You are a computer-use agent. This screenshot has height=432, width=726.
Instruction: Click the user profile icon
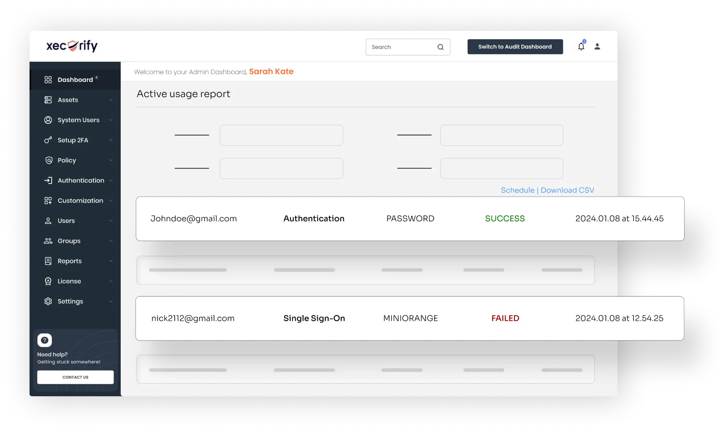(597, 46)
